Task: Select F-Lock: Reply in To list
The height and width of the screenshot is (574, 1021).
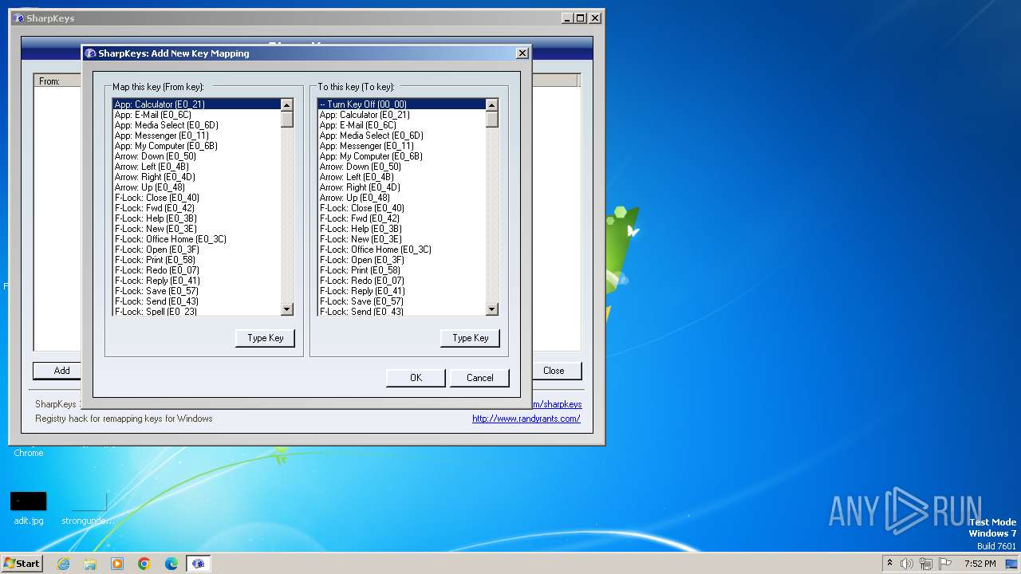Action: click(402, 291)
